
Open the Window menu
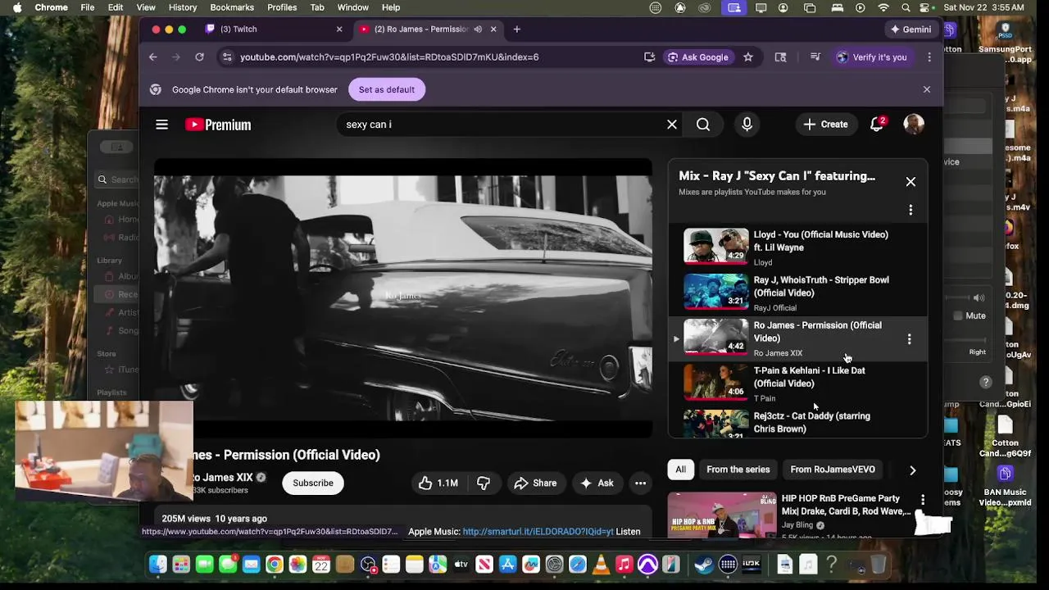tap(352, 7)
